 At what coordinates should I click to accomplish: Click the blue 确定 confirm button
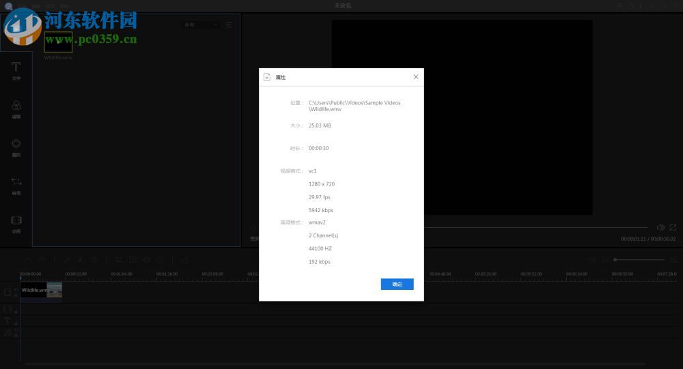(397, 284)
